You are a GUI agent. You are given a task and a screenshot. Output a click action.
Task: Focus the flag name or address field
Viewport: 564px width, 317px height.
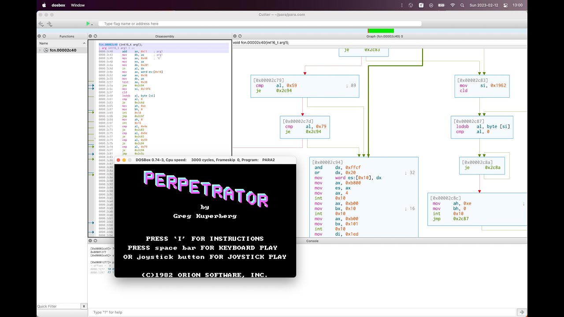point(260,24)
